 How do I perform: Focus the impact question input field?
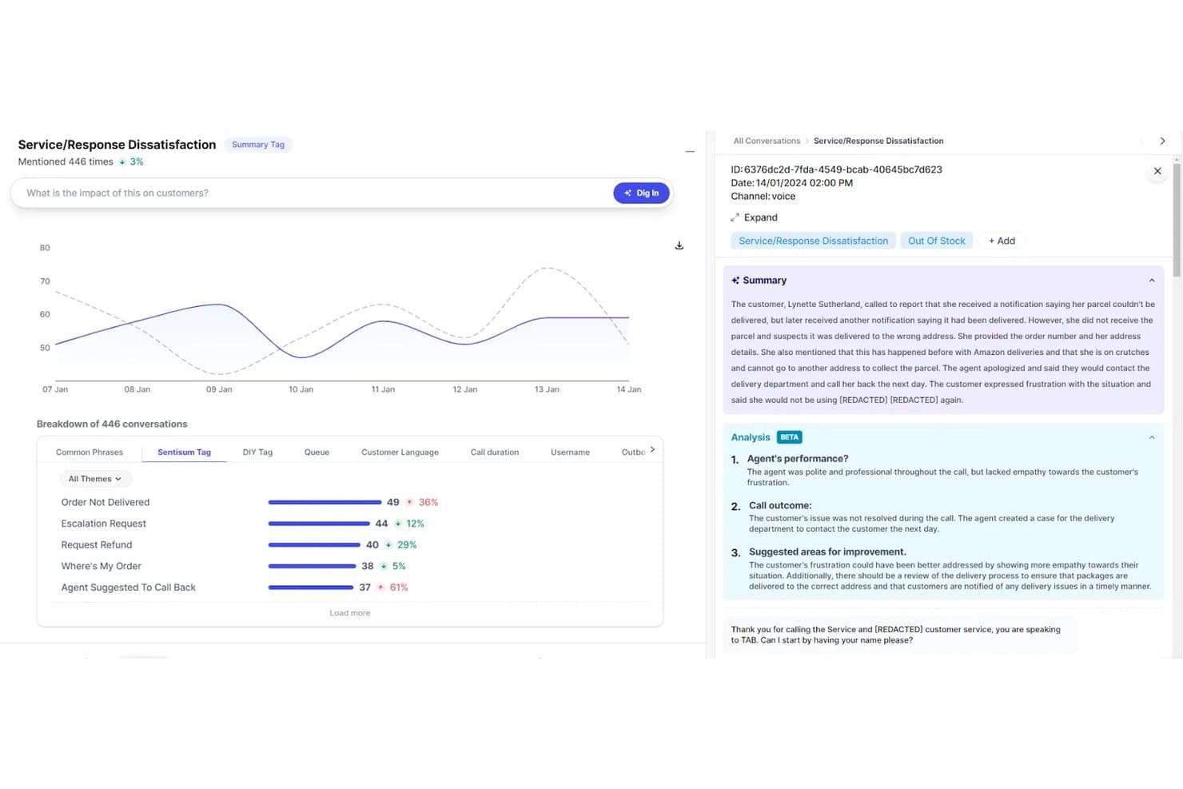pyautogui.click(x=312, y=193)
